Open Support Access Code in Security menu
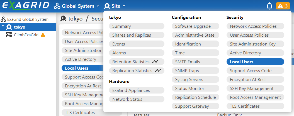The width and height of the screenshot is (294, 116). [255, 70]
